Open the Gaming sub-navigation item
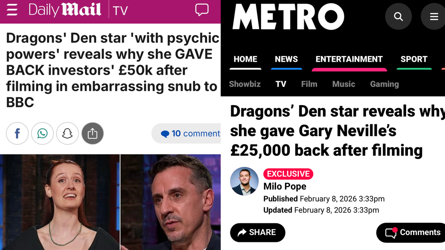The image size is (445, 250). click(384, 84)
